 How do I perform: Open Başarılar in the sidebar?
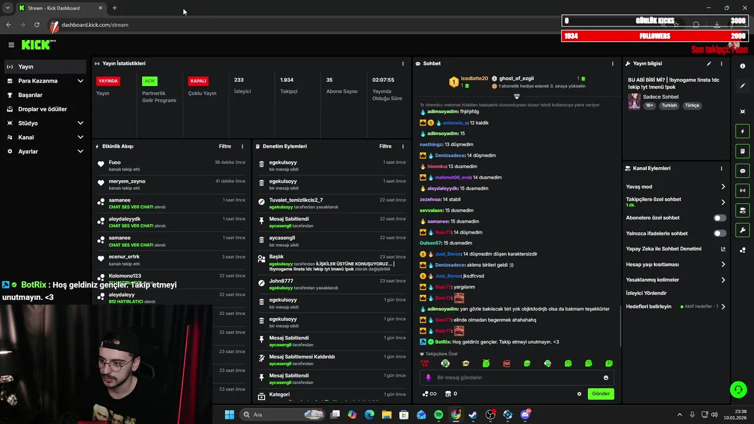point(45,95)
